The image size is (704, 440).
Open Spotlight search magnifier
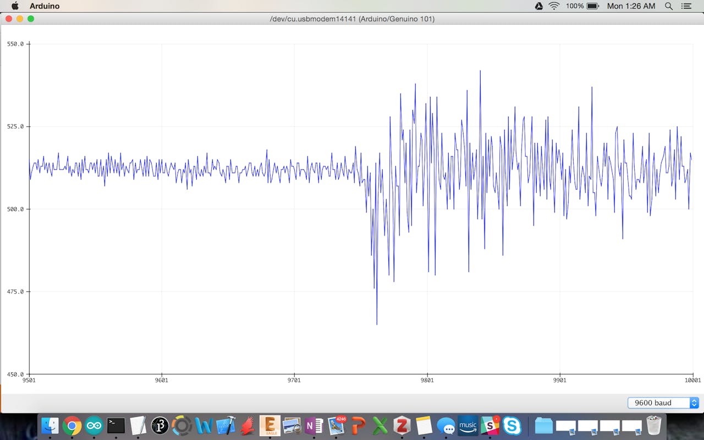pos(669,6)
